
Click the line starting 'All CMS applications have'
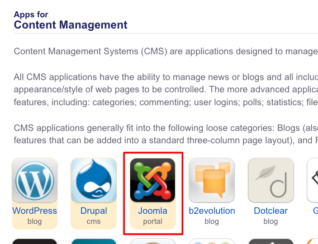(x=166, y=77)
